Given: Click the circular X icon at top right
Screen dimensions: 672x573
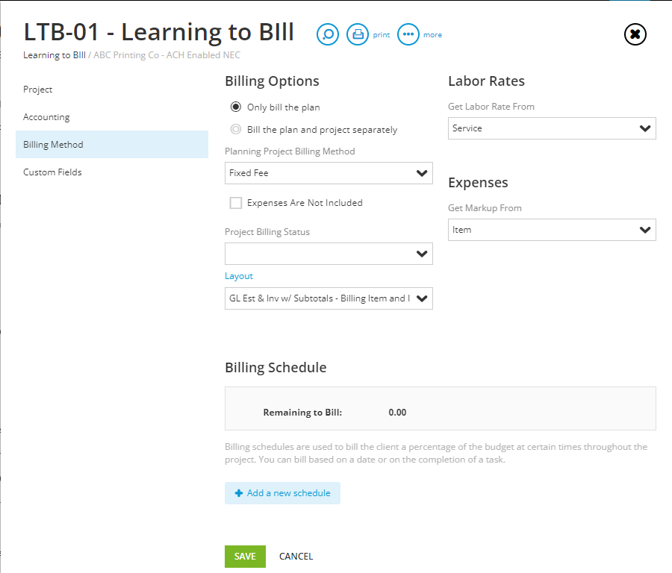Looking at the screenshot, I should coord(635,34).
